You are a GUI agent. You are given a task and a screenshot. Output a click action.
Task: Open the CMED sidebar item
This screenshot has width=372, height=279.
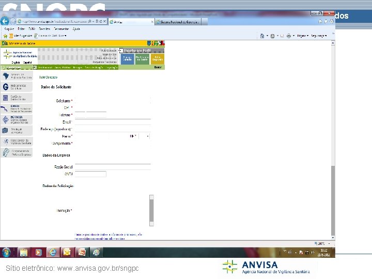tap(17, 109)
